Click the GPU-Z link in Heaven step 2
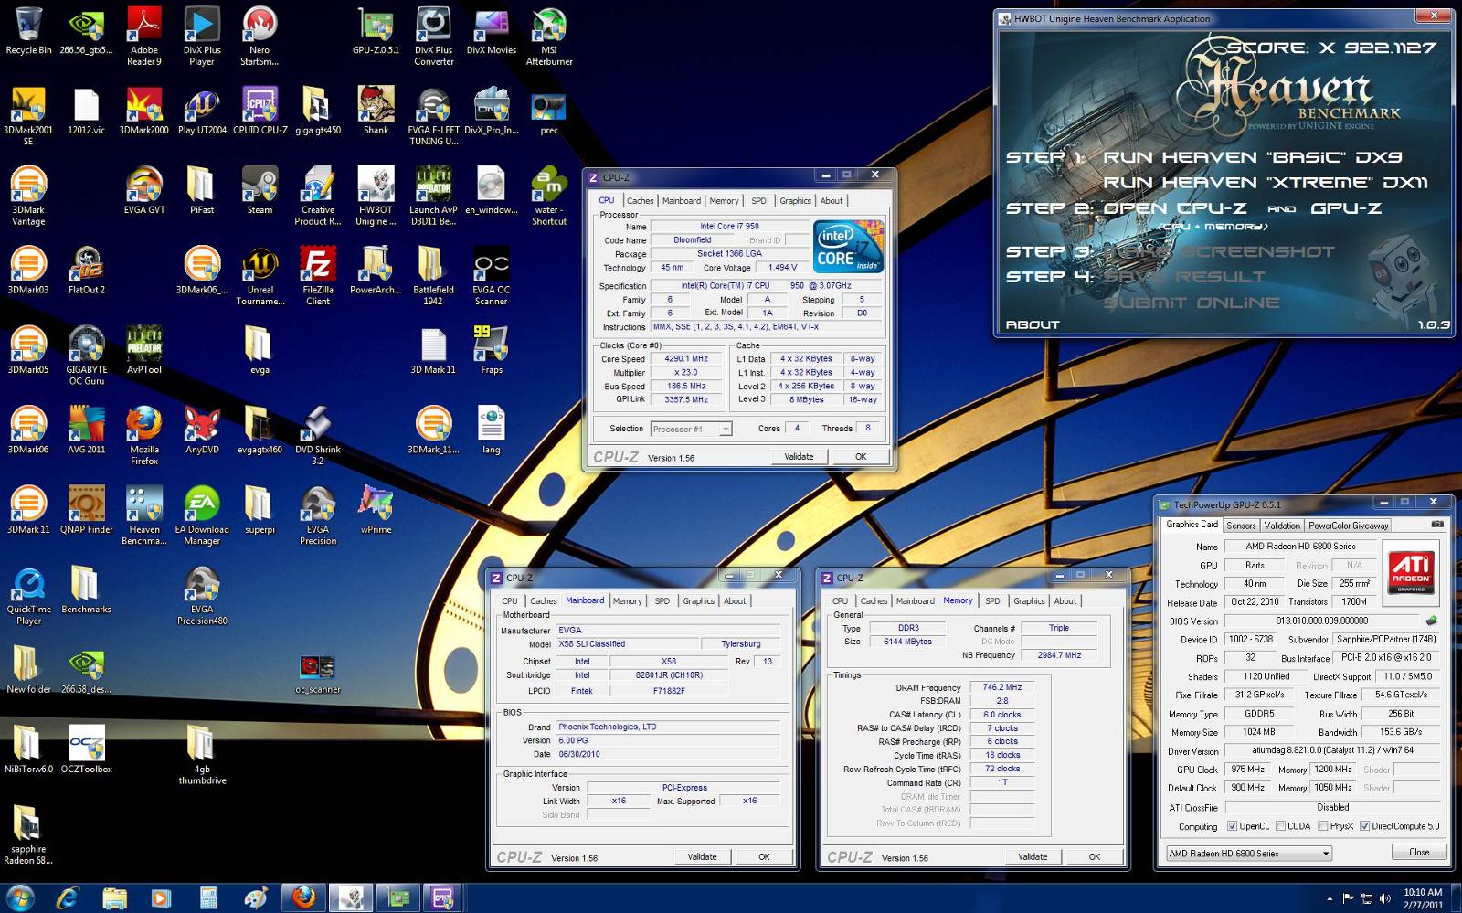This screenshot has width=1462, height=913. [1346, 208]
